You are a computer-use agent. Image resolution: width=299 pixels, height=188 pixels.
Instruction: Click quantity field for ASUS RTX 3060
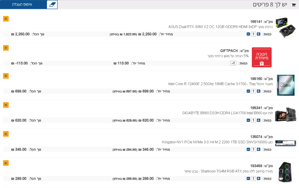pyautogui.click(x=253, y=34)
